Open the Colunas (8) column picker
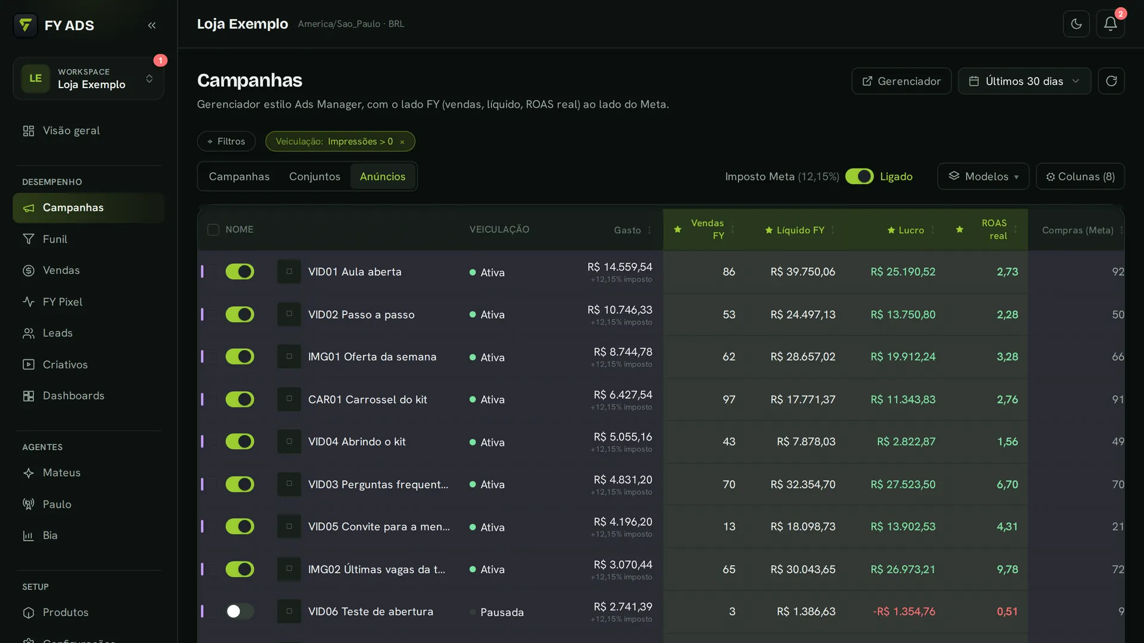Screen dimensions: 1144x643 tap(1080, 176)
